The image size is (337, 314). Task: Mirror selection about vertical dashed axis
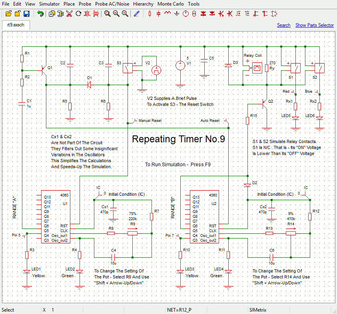tap(87, 14)
